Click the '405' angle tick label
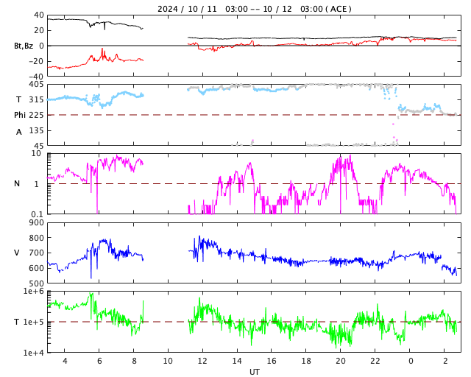Screen dimensions: 471x377 coord(36,85)
